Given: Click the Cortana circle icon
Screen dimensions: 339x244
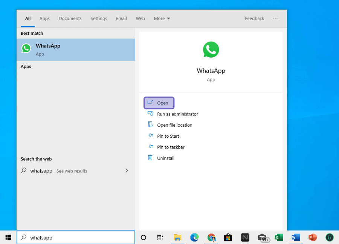Looking at the screenshot, I should pos(144,238).
